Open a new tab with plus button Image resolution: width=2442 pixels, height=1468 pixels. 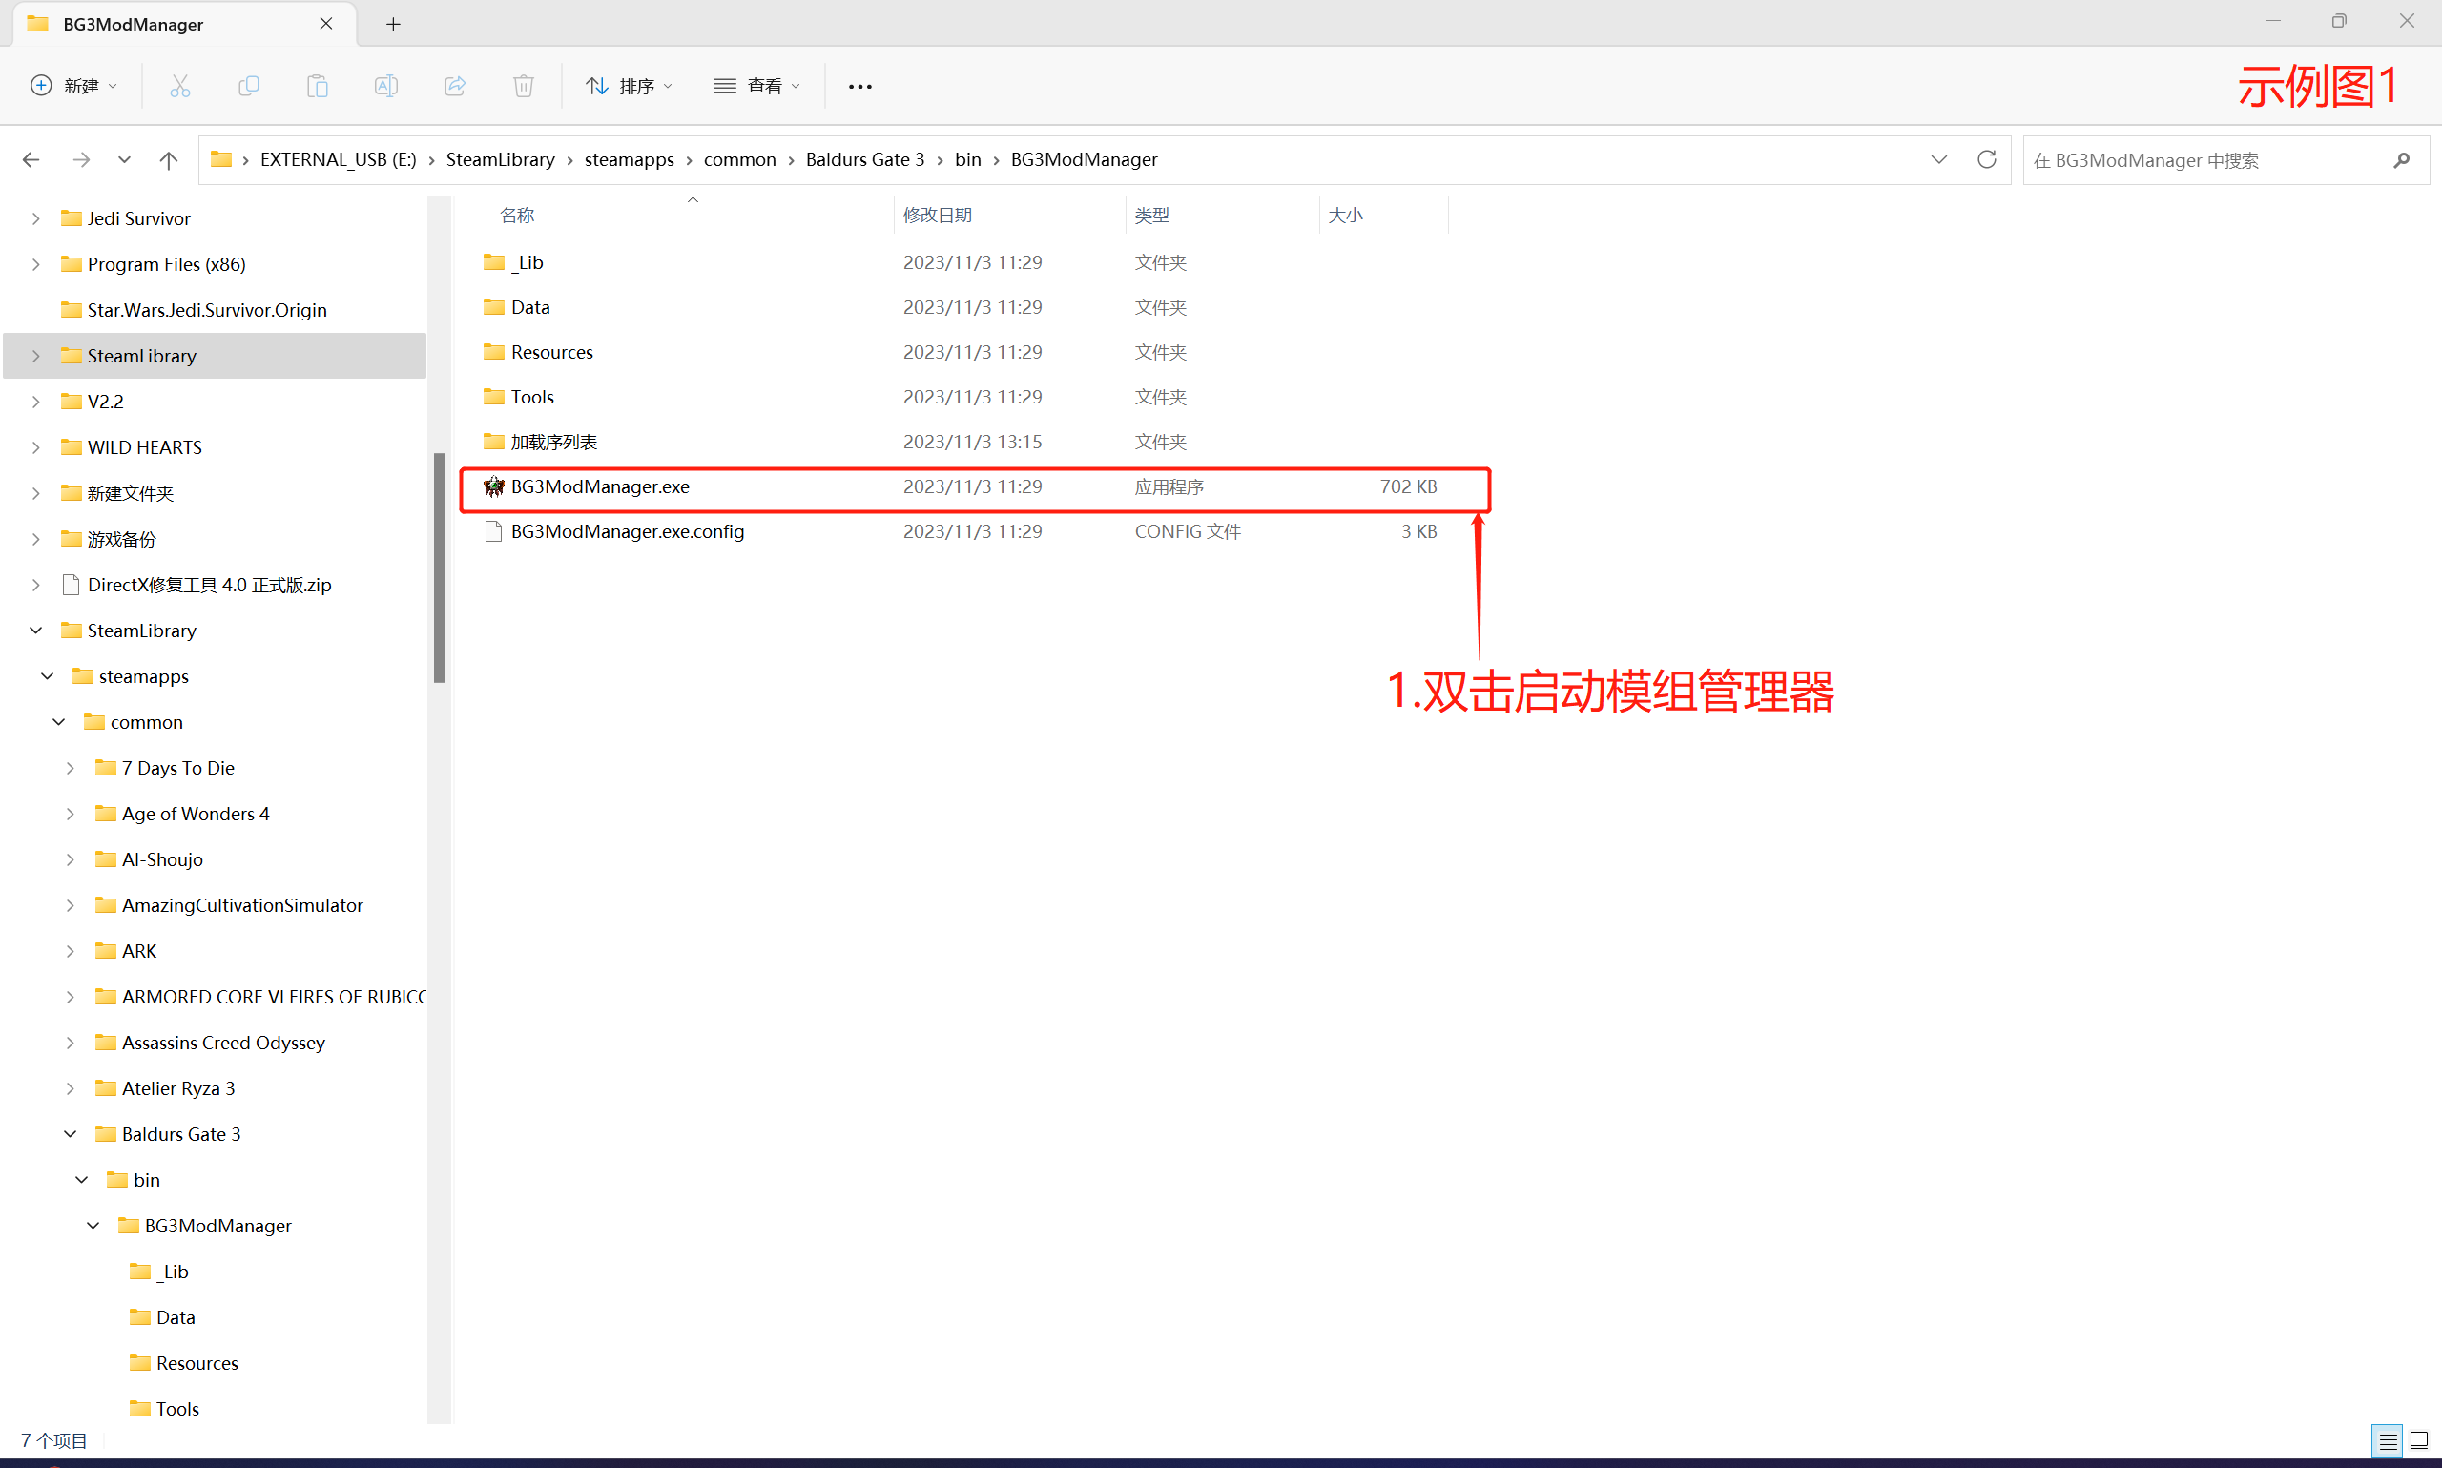tap(393, 24)
